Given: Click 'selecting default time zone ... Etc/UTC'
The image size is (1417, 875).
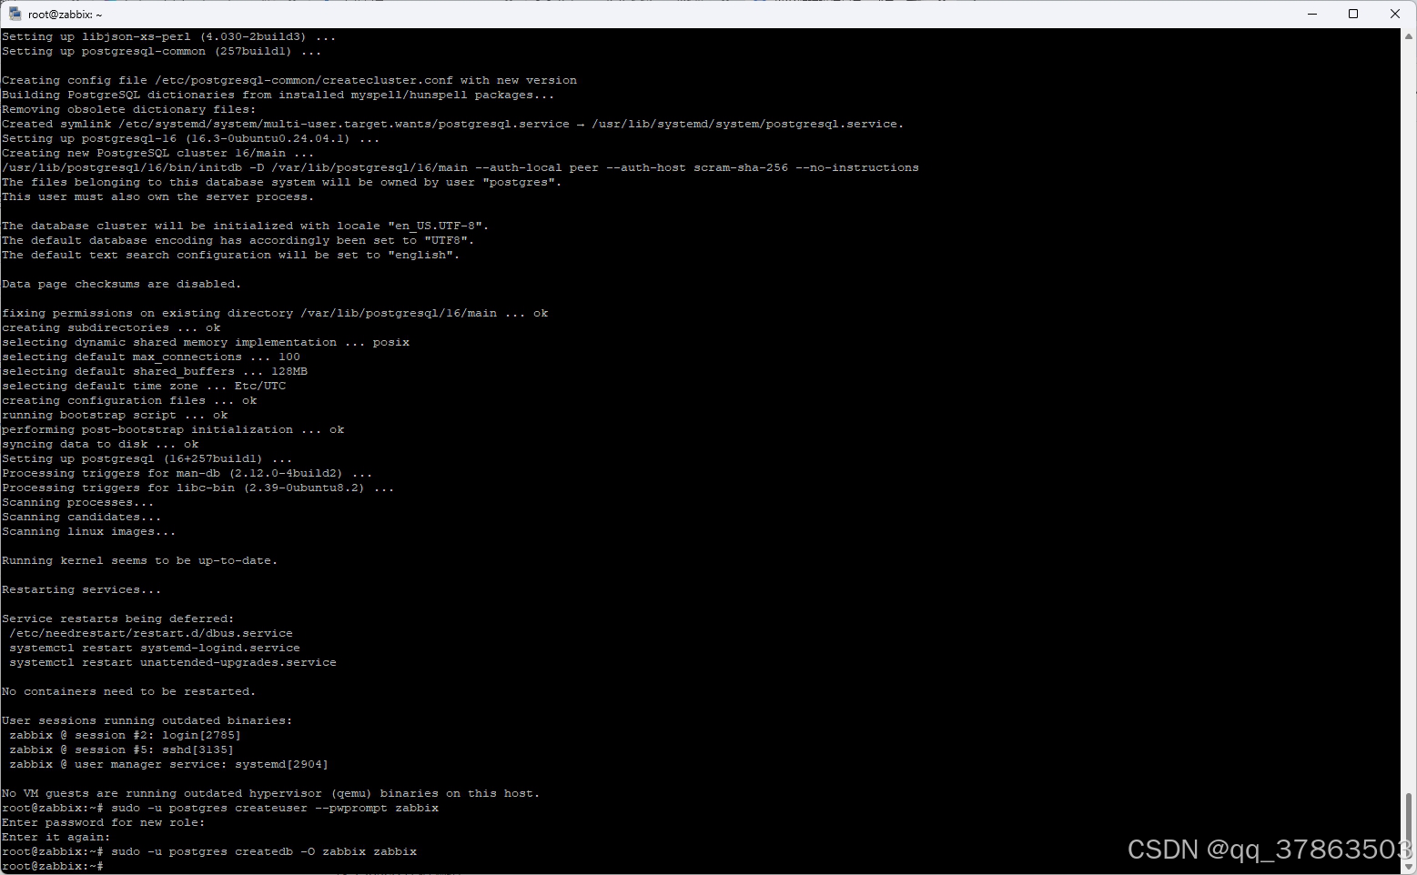Looking at the screenshot, I should click(x=144, y=386).
